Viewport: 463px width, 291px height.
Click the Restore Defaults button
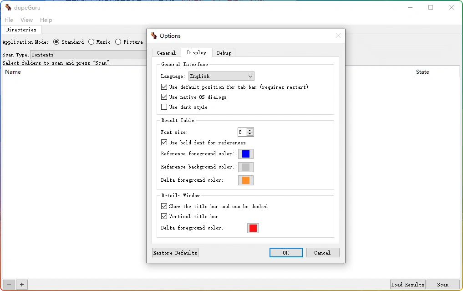(175, 253)
